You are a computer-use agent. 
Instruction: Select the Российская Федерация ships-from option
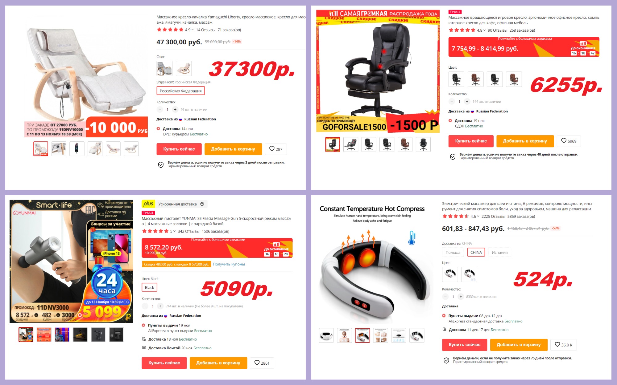[x=180, y=91]
